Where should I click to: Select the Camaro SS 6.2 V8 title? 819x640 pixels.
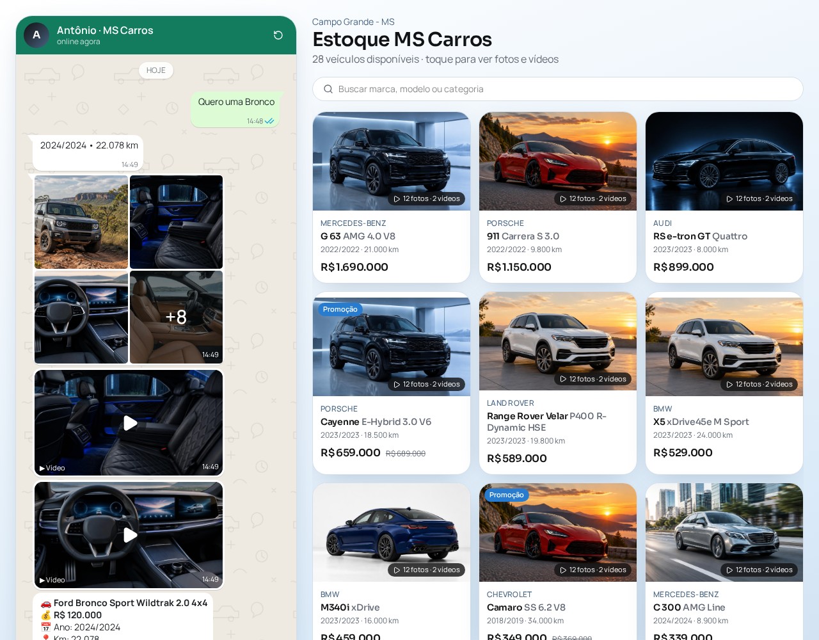point(526,607)
